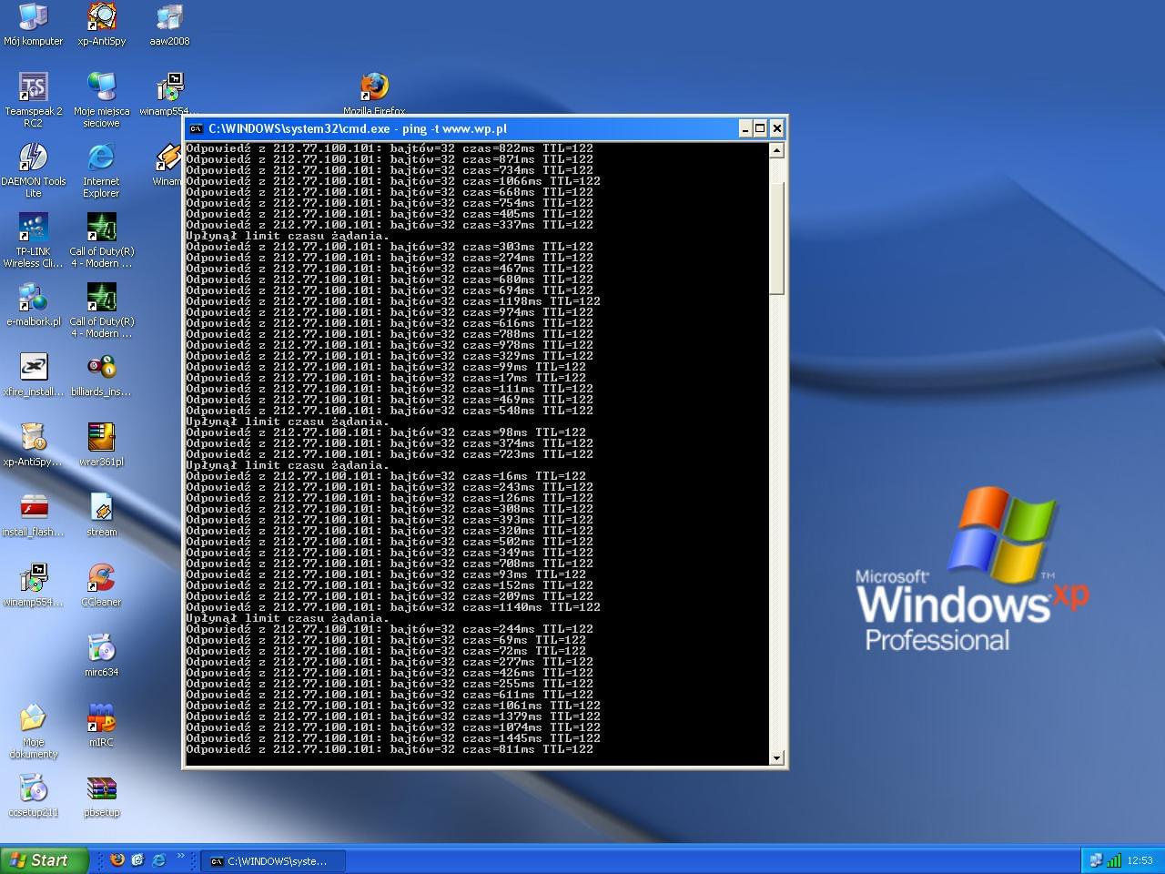Open the cmd window system menu icon

click(196, 128)
